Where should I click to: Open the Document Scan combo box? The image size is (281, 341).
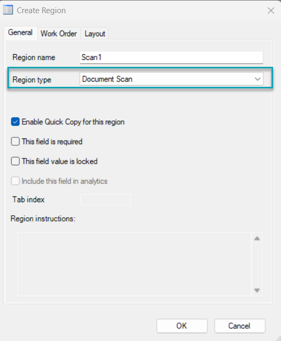172,79
